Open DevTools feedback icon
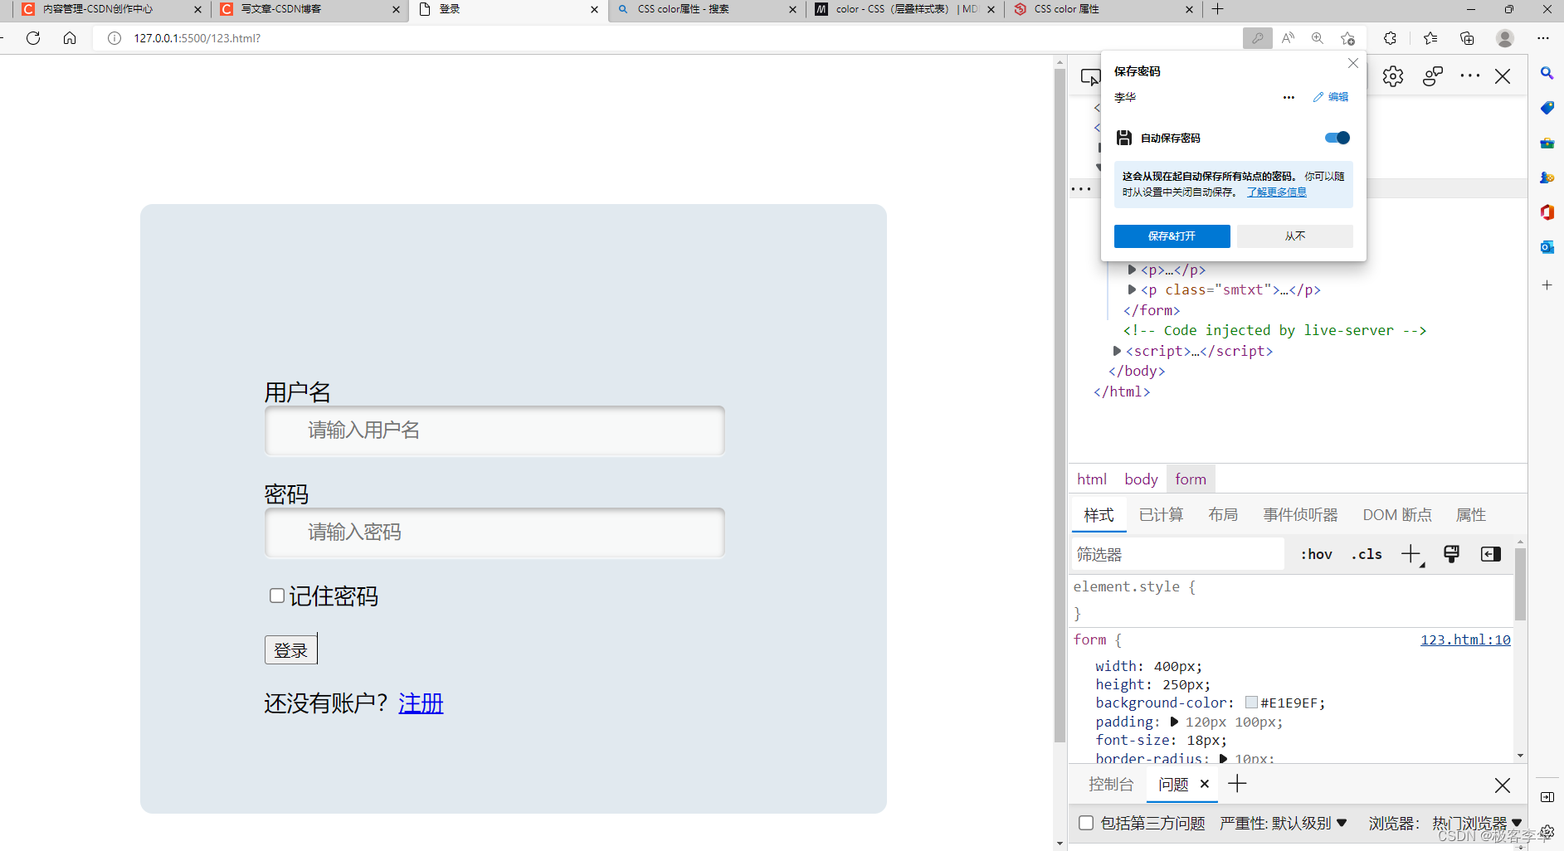The height and width of the screenshot is (851, 1564). pyautogui.click(x=1433, y=76)
